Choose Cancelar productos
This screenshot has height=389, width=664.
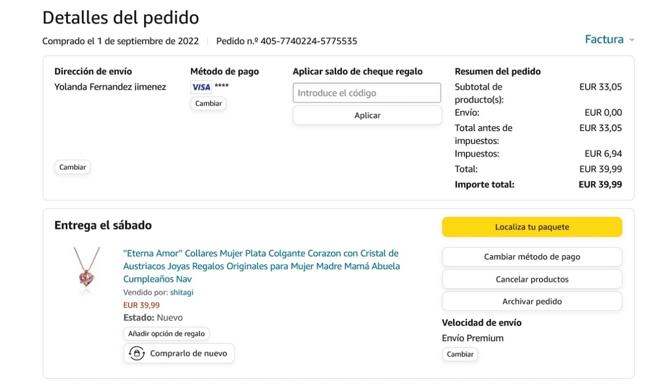(x=532, y=279)
